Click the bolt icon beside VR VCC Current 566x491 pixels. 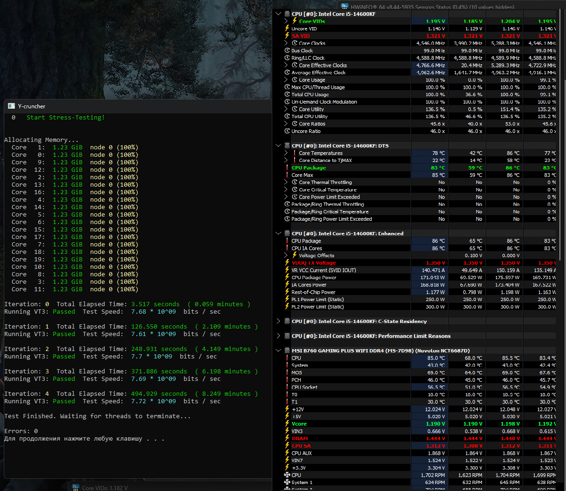click(287, 270)
